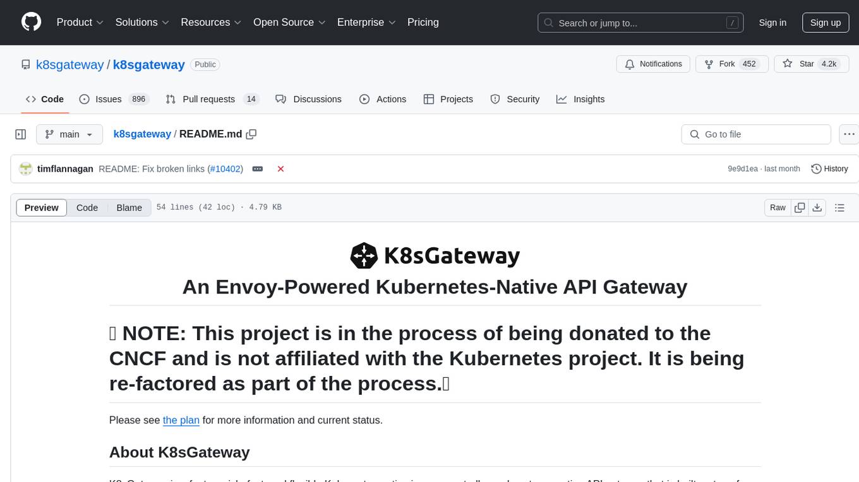Viewport: 859px width, 482px height.
Task: Open the more file actions menu
Action: click(x=849, y=134)
